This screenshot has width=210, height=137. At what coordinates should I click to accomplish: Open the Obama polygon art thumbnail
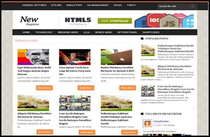[33, 57]
